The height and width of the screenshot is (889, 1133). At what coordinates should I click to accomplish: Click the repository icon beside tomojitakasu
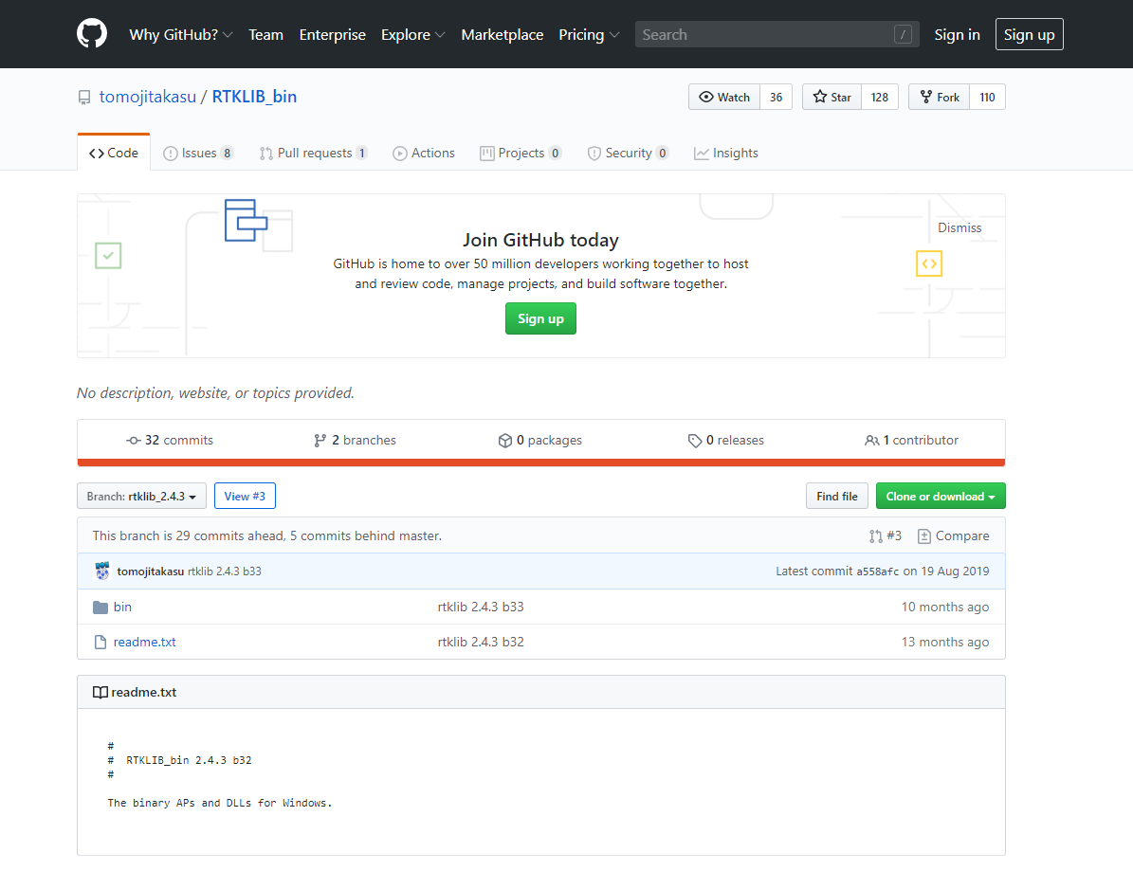coord(84,98)
